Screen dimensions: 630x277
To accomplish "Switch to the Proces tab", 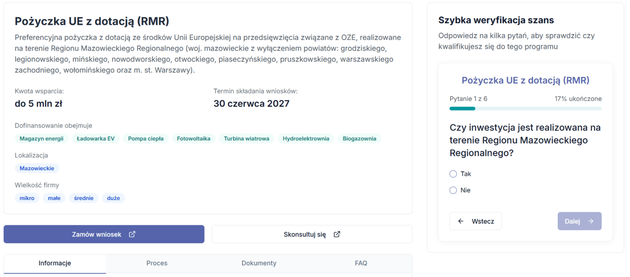I will pos(157,263).
